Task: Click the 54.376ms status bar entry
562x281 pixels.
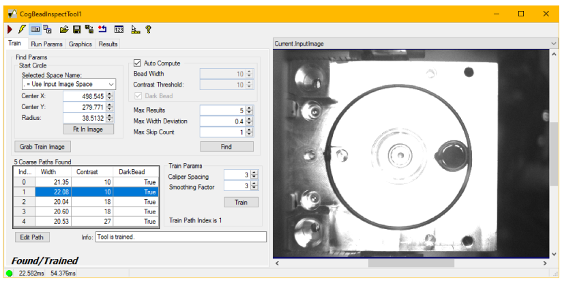Action: coord(62,273)
